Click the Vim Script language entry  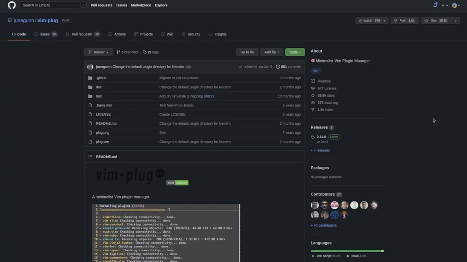(x=326, y=256)
